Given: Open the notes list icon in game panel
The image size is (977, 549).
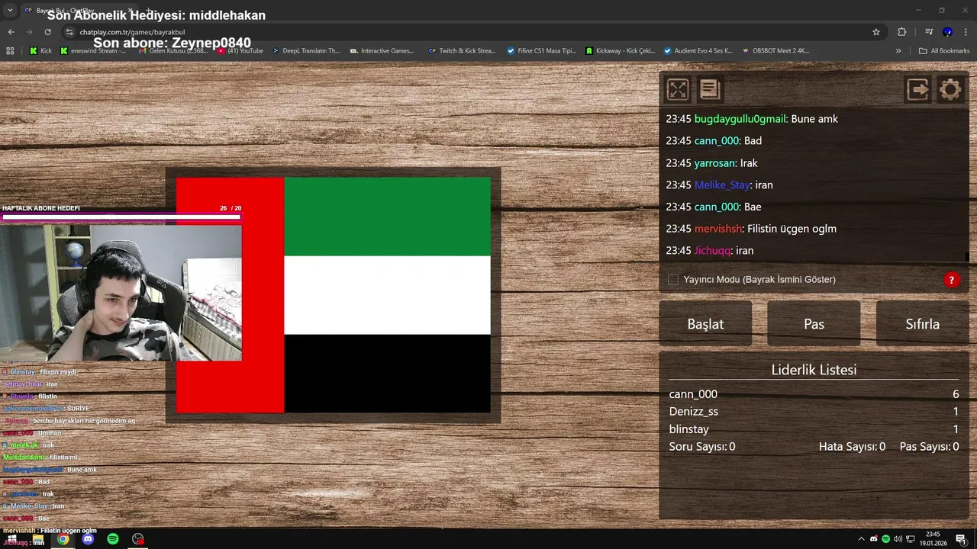Looking at the screenshot, I should 710,89.
